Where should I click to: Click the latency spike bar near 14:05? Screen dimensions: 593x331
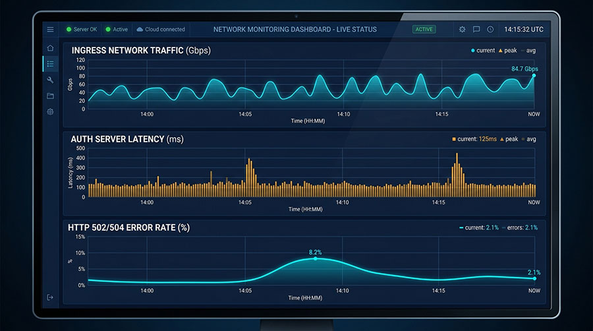249,177
